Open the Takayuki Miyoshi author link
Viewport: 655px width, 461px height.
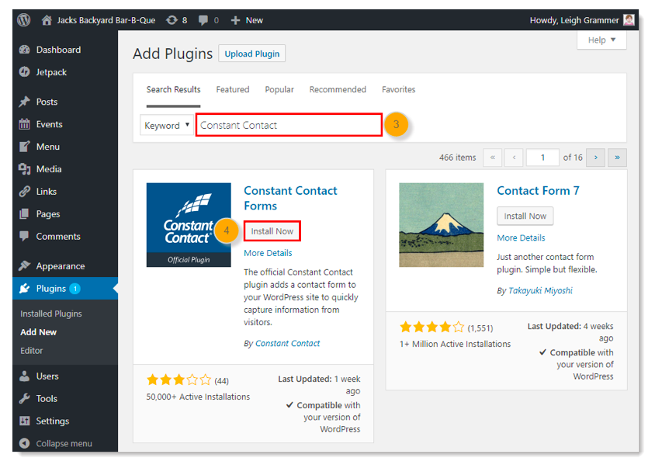540,290
